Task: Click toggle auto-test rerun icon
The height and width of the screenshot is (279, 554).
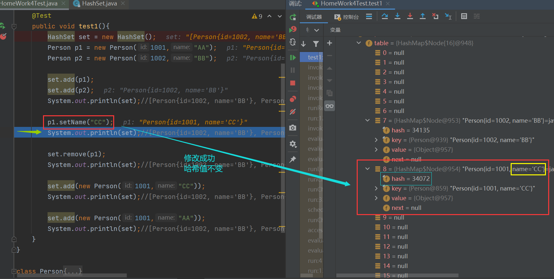Action: tap(293, 42)
